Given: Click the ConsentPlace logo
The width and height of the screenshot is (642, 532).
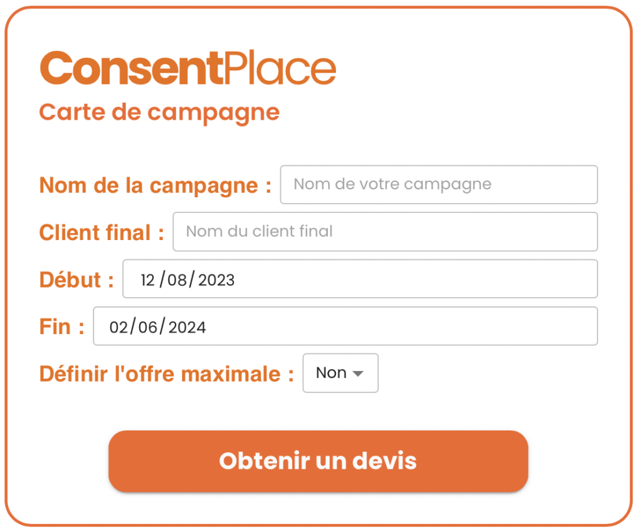Looking at the screenshot, I should click(x=188, y=68).
